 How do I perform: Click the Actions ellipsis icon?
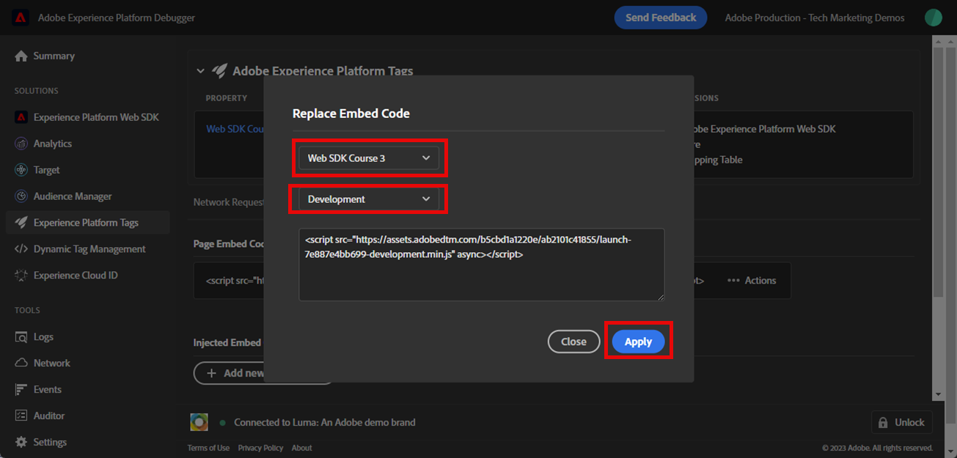[733, 281]
